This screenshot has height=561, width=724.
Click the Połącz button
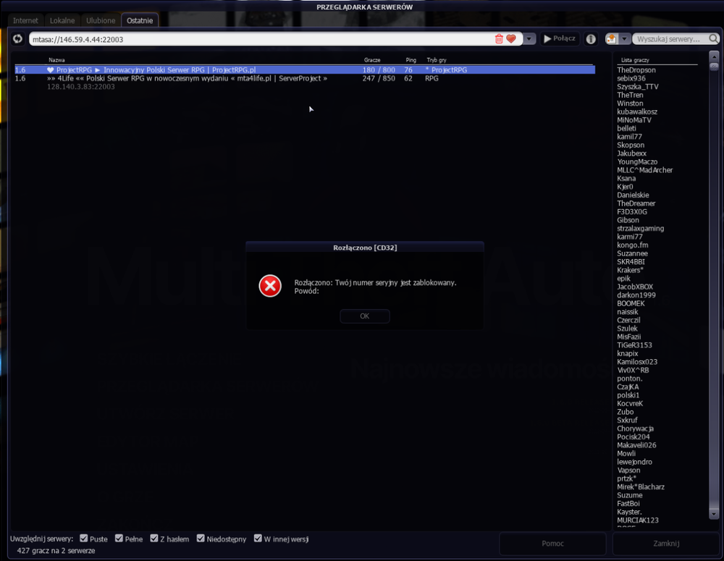click(x=560, y=39)
